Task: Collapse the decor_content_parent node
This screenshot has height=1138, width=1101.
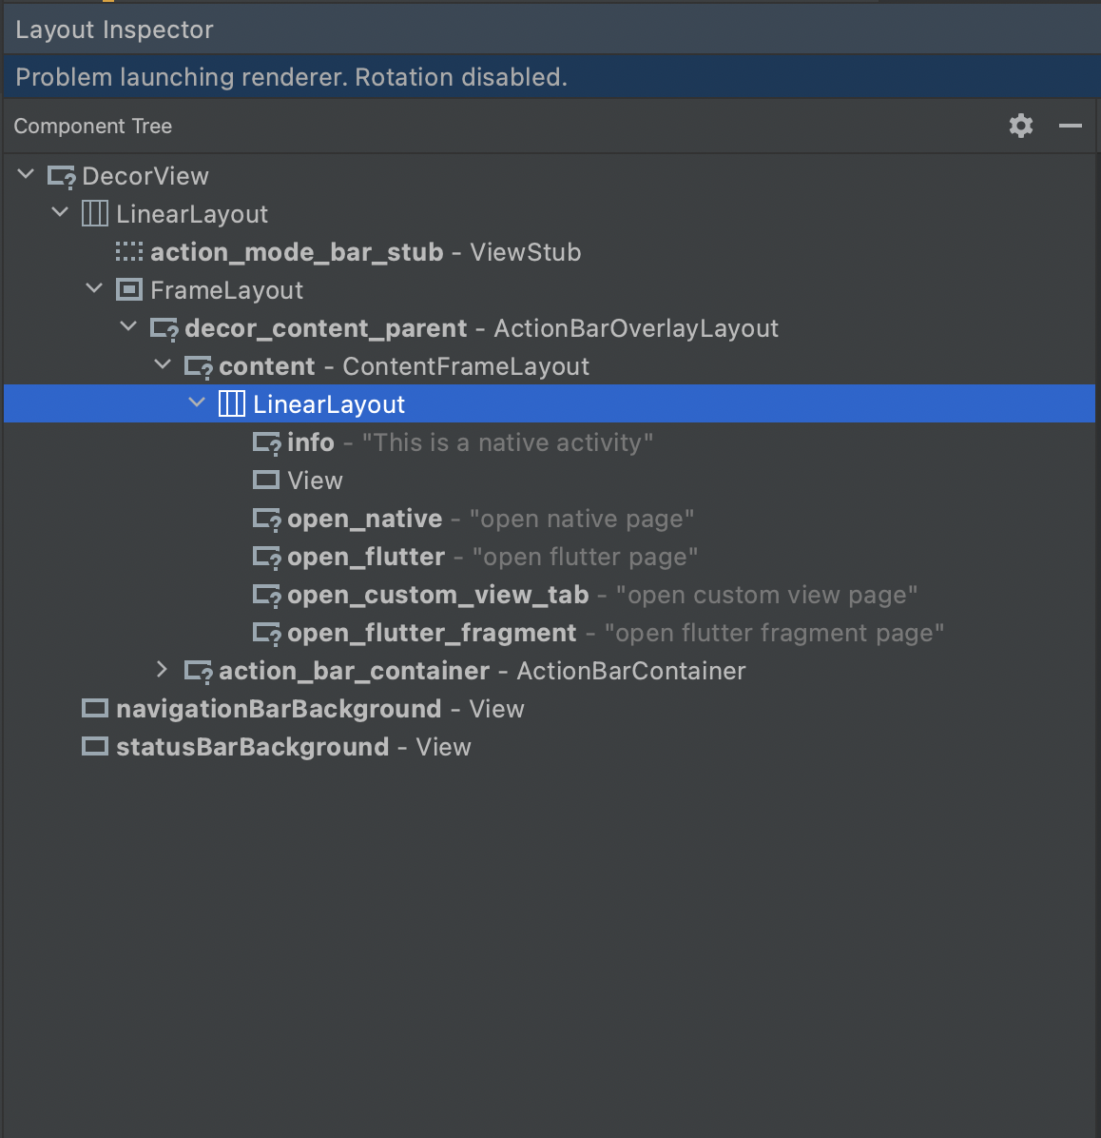Action: click(128, 325)
